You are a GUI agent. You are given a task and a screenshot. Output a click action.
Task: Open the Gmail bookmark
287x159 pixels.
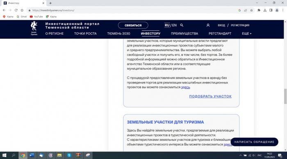(x=22, y=16)
